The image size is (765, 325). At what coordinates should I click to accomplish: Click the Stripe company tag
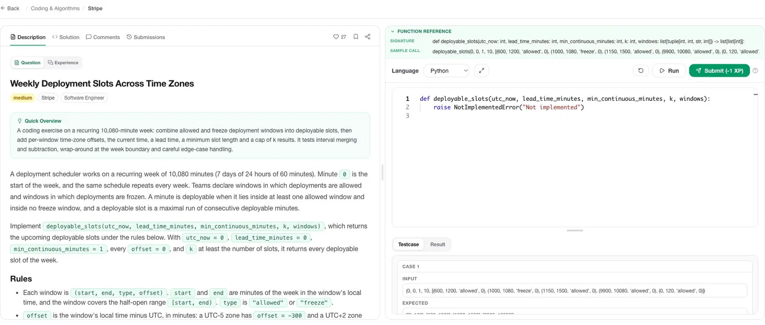(x=48, y=98)
